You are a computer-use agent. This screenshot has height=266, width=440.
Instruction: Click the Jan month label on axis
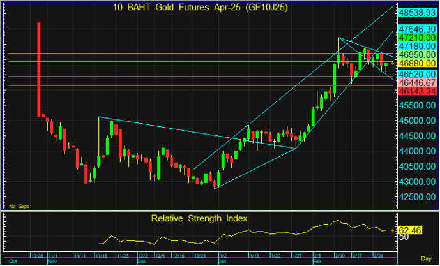click(x=222, y=262)
